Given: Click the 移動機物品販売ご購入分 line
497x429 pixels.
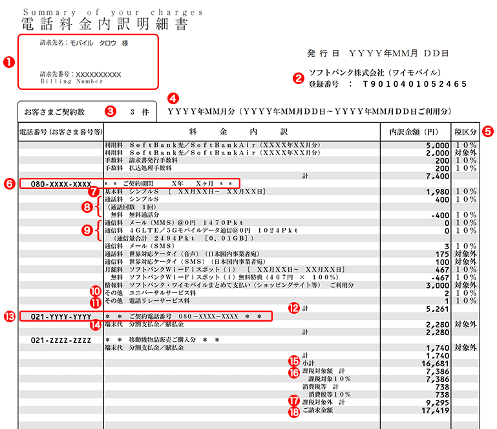Looking at the screenshot, I should pos(162,340).
